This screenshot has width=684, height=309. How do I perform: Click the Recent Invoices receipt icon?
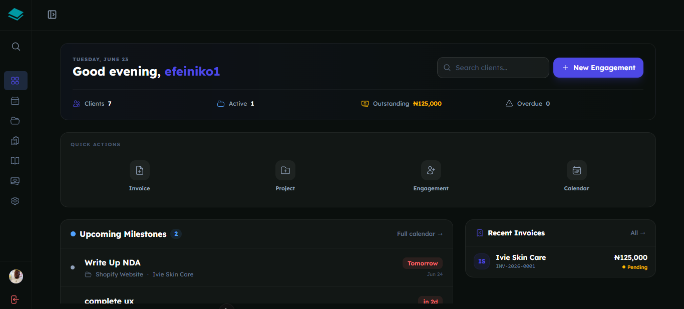pyautogui.click(x=480, y=233)
